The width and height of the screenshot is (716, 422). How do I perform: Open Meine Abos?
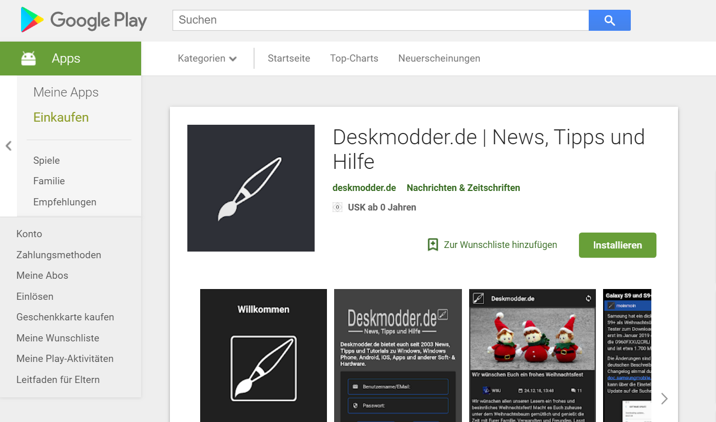[x=42, y=276]
